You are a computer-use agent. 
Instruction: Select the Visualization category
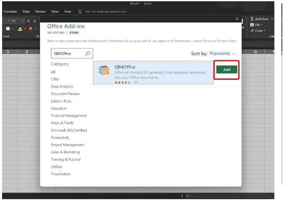tap(61, 174)
